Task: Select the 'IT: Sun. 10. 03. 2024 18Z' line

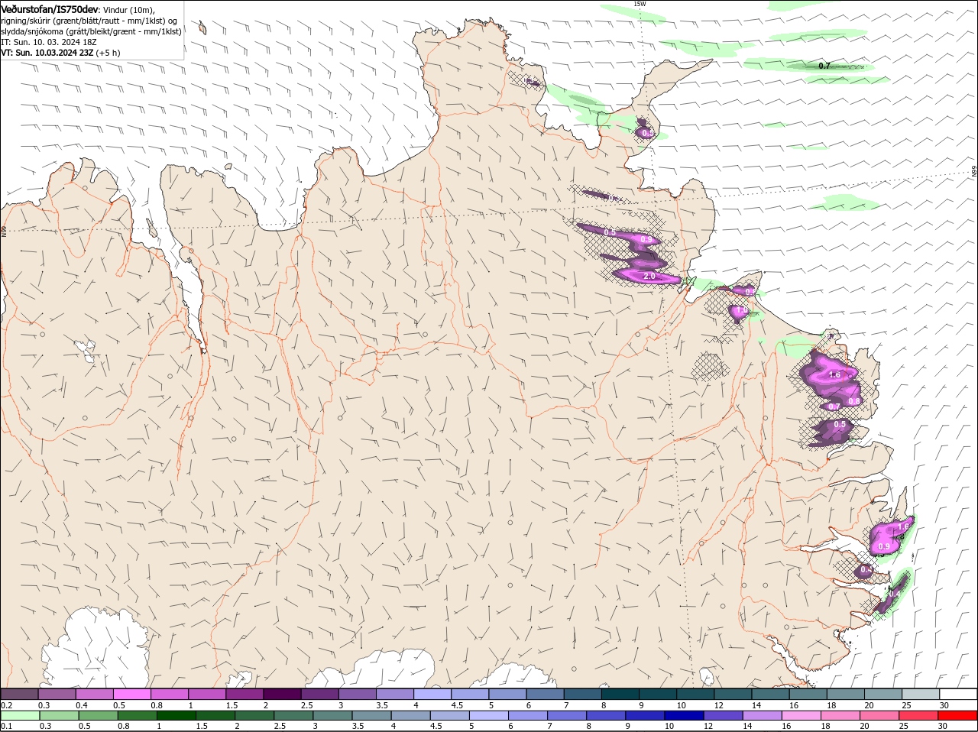Action: (x=47, y=42)
